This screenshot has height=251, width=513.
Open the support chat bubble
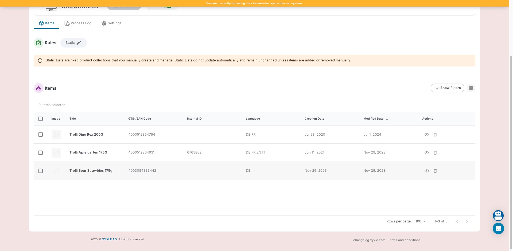point(498,229)
